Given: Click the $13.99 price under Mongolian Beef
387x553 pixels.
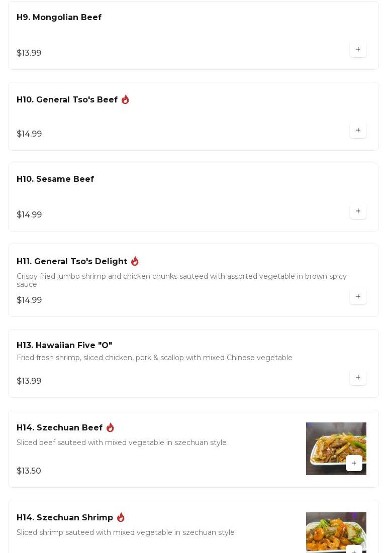Looking at the screenshot, I should click(29, 53).
